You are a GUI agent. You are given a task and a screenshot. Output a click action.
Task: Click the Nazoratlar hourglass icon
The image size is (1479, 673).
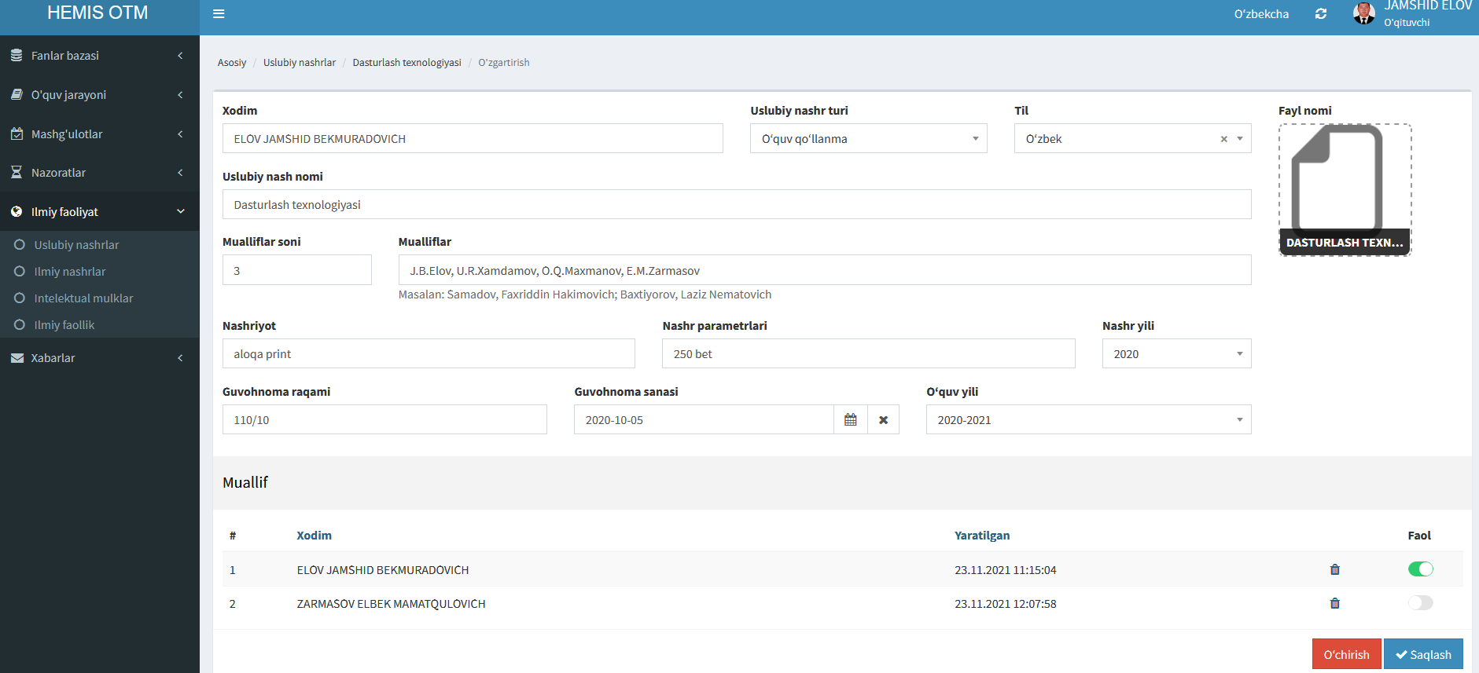[17, 173]
